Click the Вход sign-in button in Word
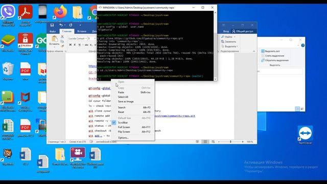 (x=226, y=31)
